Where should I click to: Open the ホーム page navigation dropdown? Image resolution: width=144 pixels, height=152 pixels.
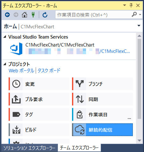pyautogui.click(x=139, y=25)
